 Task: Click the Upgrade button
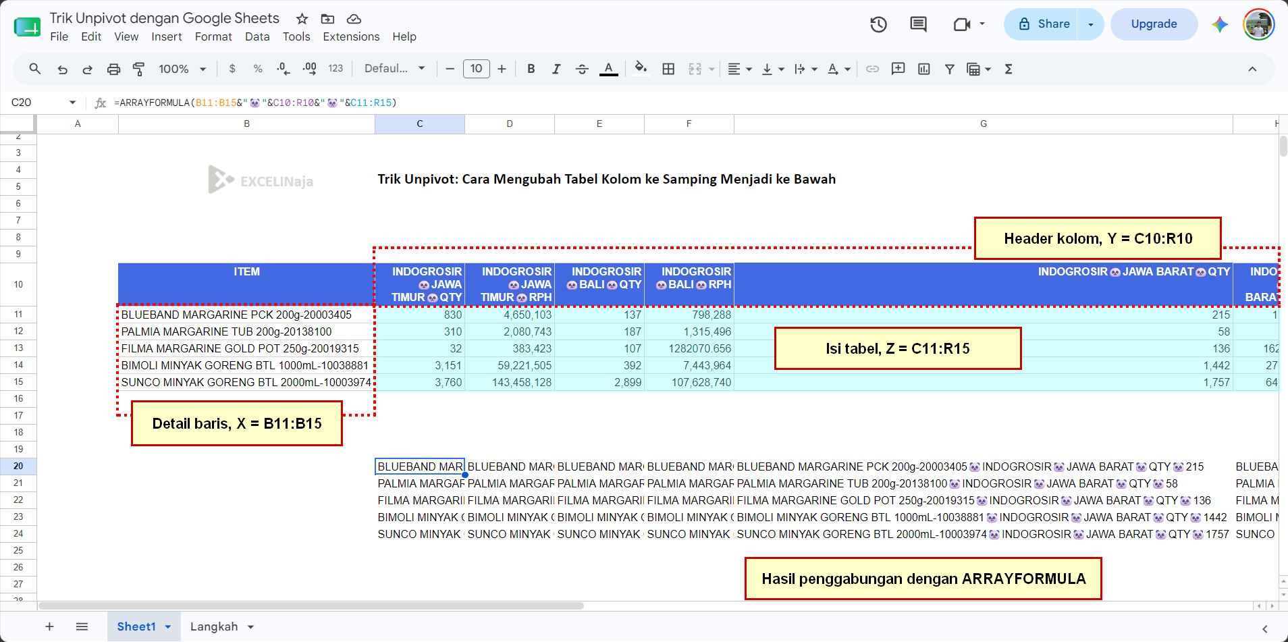click(x=1154, y=24)
